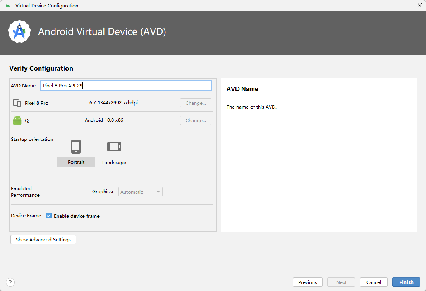The height and width of the screenshot is (291, 426).
Task: Click 'The name of this AVD.' description
Action: [252, 107]
